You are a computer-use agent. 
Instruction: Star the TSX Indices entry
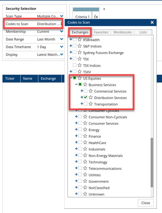click(80, 65)
